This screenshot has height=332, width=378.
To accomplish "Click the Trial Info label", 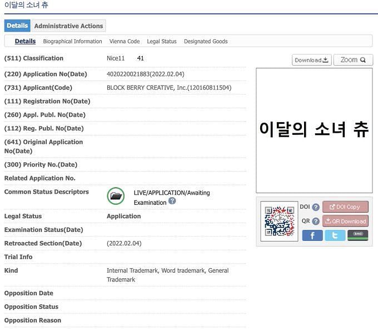I will (x=18, y=257).
